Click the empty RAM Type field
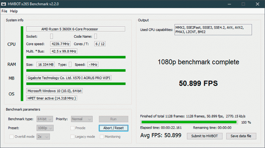Image resolution: width=265 pixels, height=148 pixels. [70, 64]
